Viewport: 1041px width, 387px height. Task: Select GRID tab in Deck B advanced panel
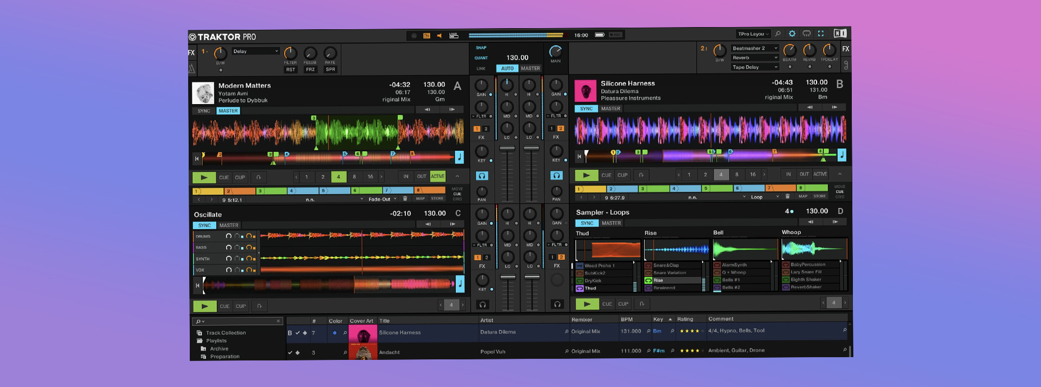[840, 197]
